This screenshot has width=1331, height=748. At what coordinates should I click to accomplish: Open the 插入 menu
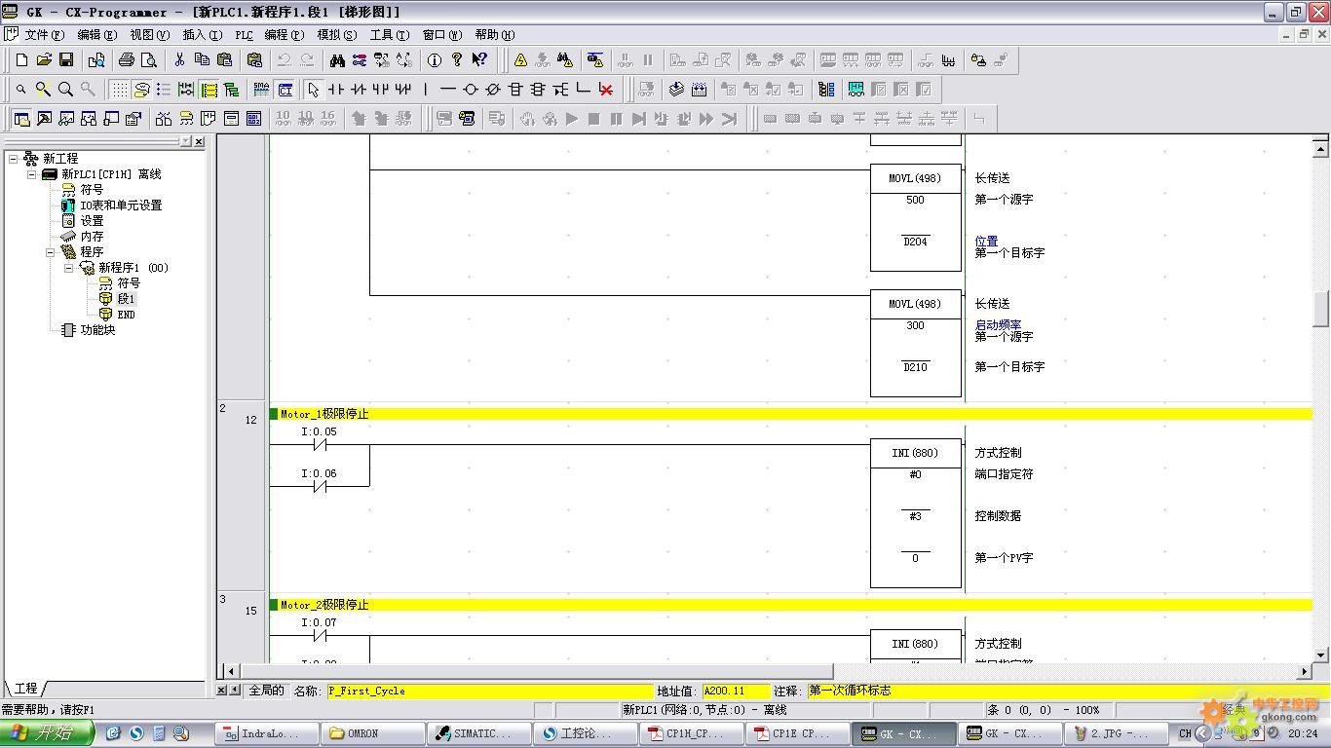click(x=202, y=34)
